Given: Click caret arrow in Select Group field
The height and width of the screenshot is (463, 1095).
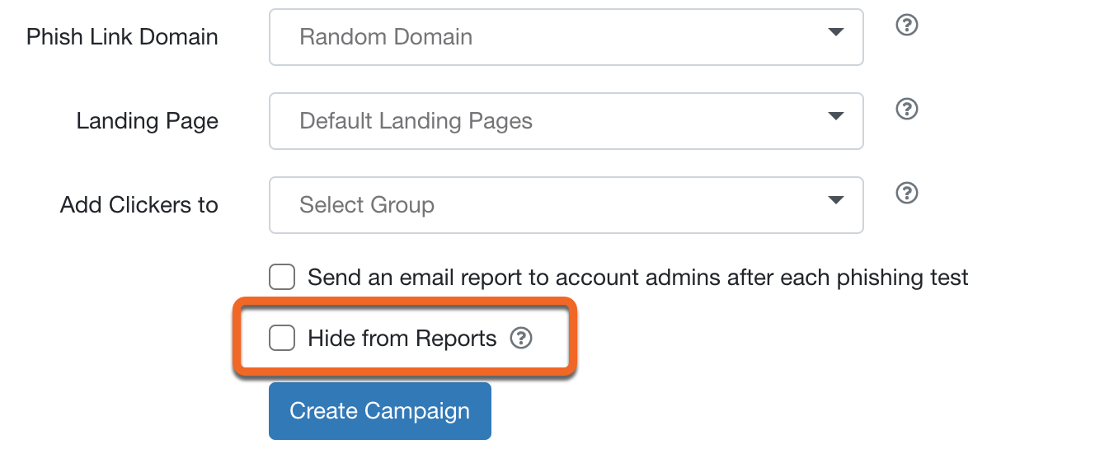Looking at the screenshot, I should point(835,200).
